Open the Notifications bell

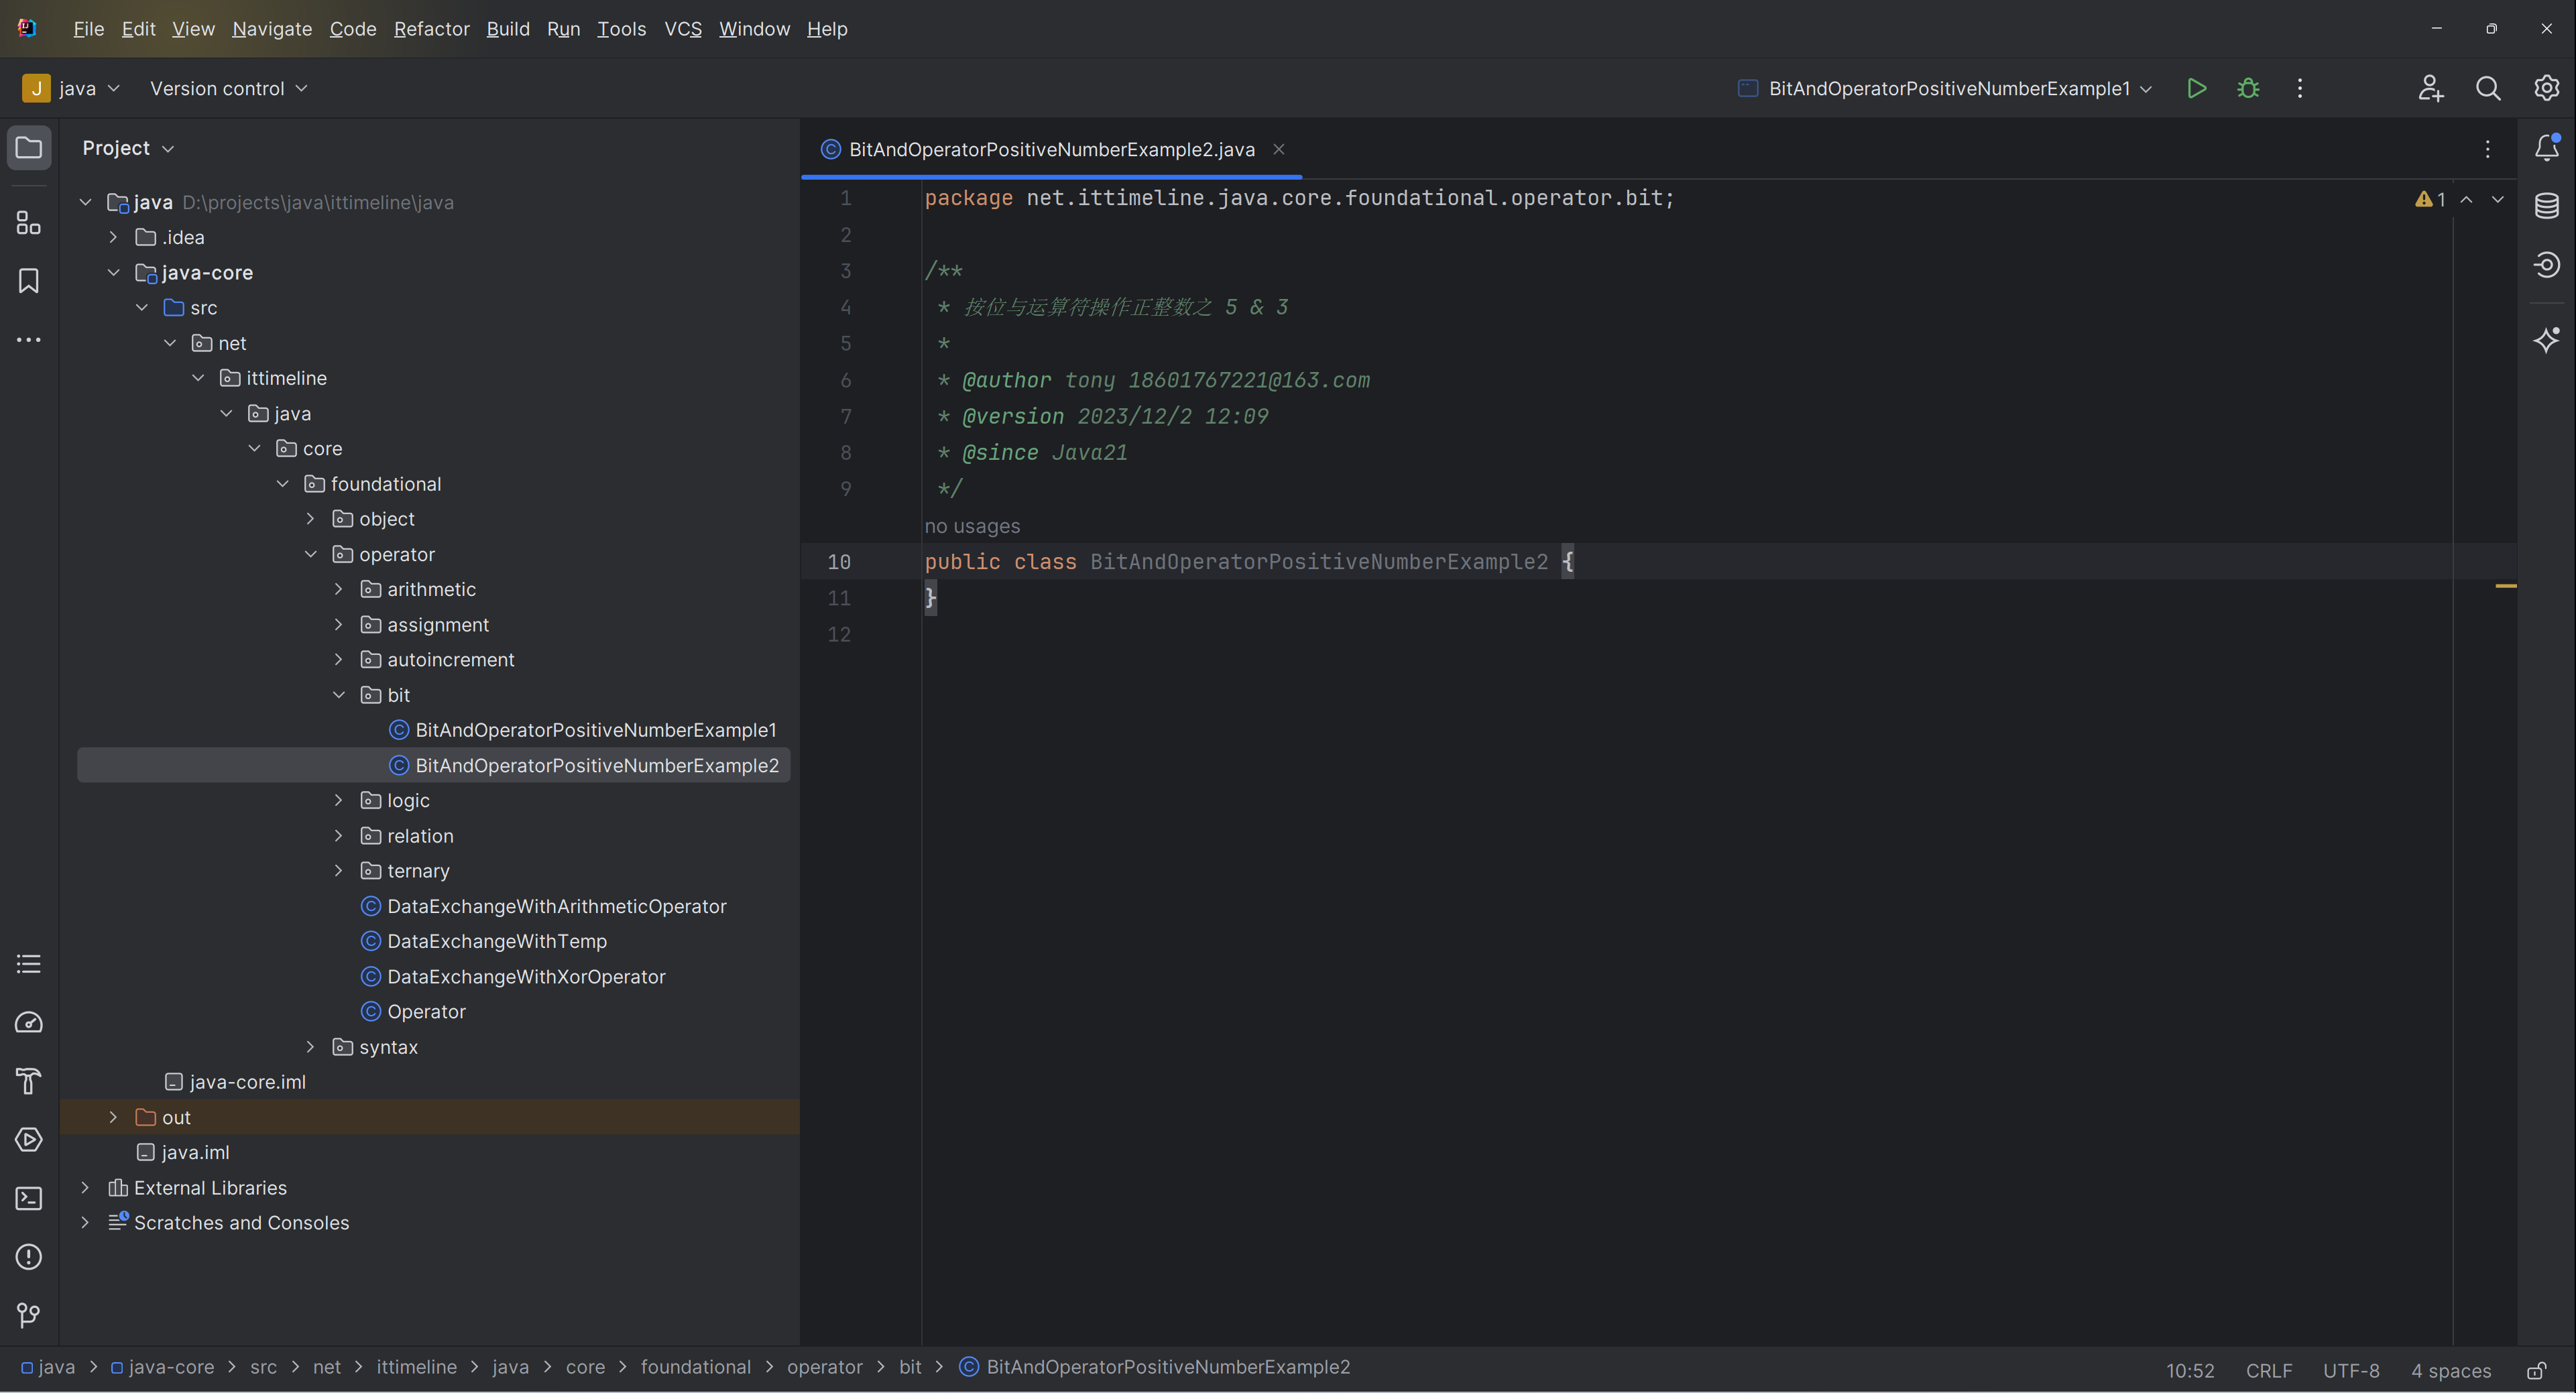click(x=2547, y=148)
